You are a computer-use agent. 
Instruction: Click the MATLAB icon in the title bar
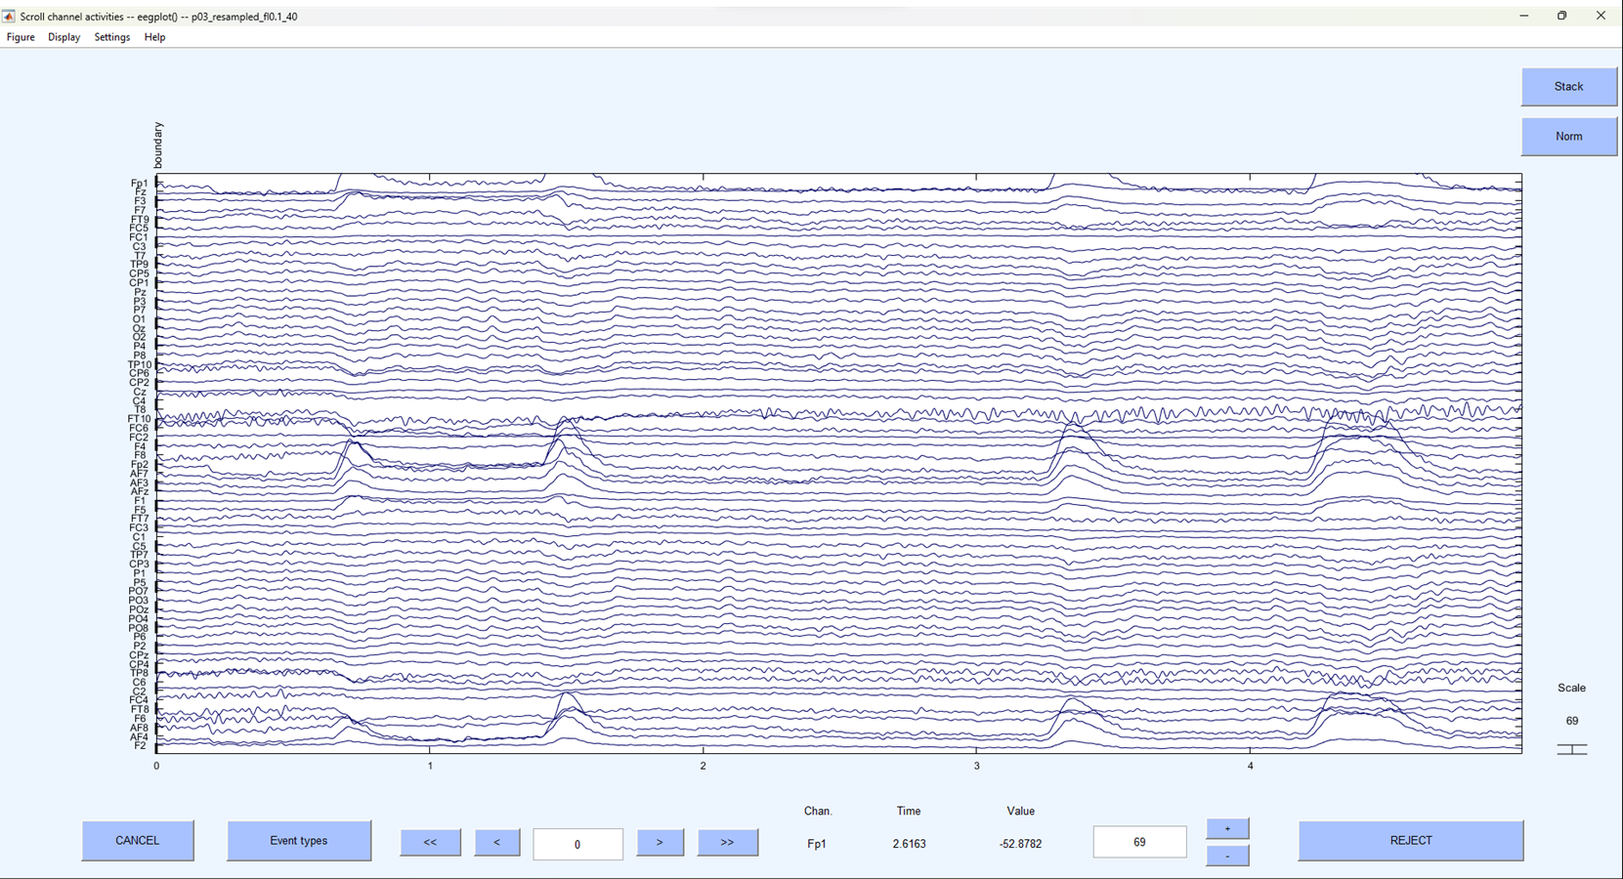click(x=10, y=16)
